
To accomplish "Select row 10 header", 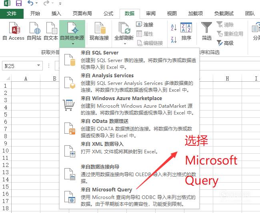I will click(x=6, y=150).
